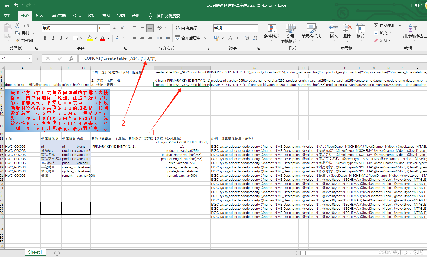Click AutoSum (自动求和) button
Viewport: 427px width, 257px height.
tap(385, 25)
